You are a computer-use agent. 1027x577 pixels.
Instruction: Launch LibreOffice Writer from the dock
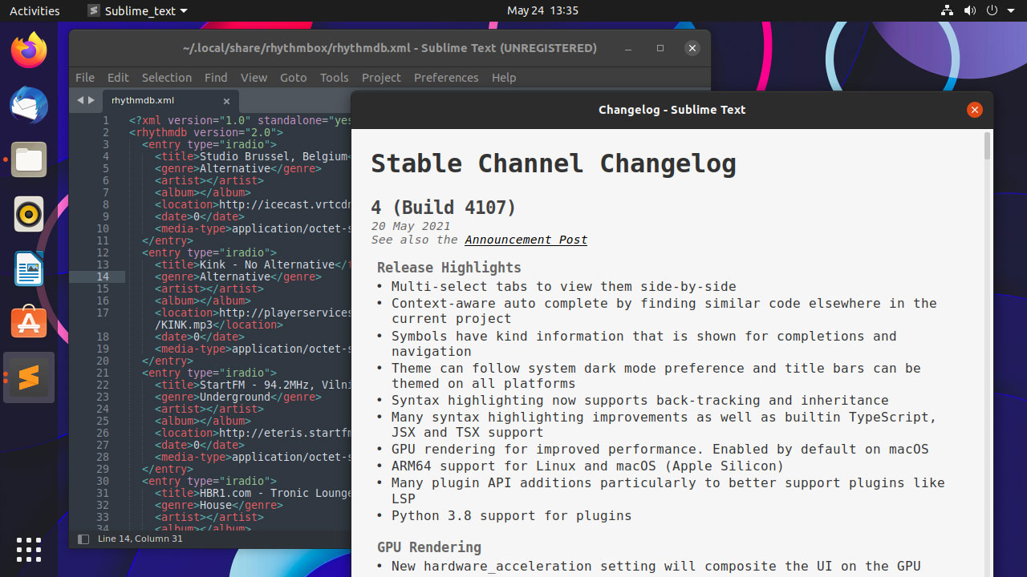click(x=29, y=269)
